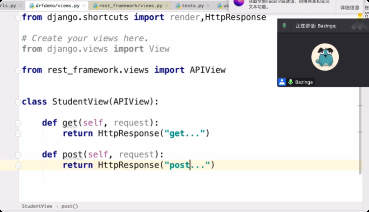Place cursor in the "get..." string
Screen dimensions: 369x212
point(185,133)
